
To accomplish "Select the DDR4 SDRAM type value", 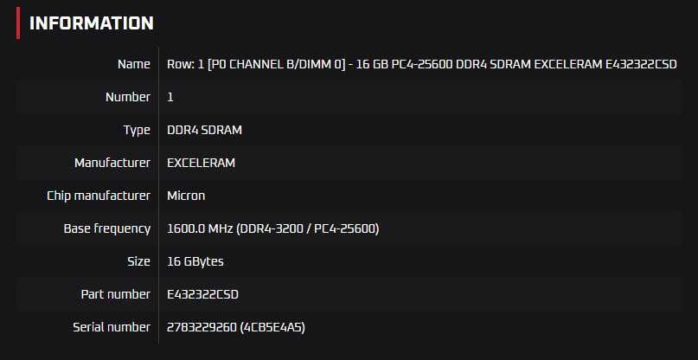I will pos(204,130).
